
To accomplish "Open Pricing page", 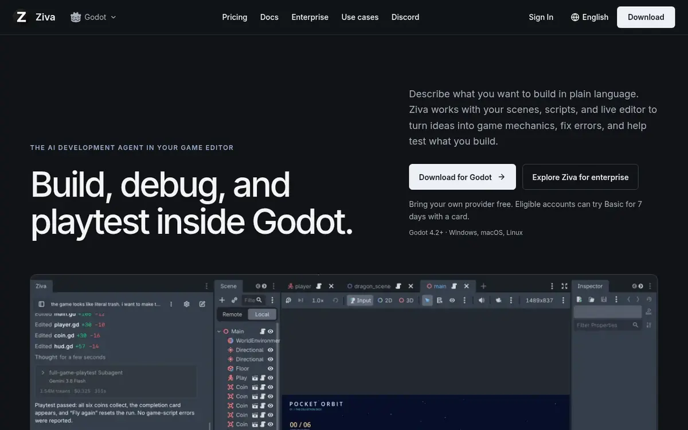I will tap(234, 17).
